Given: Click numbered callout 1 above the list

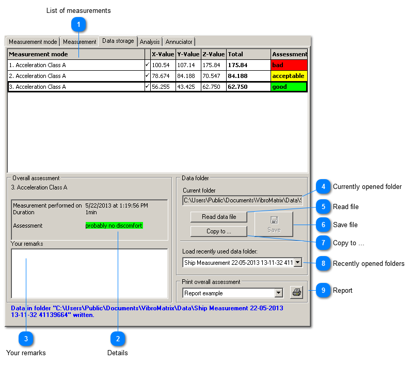Looking at the screenshot, I should tap(78, 24).
